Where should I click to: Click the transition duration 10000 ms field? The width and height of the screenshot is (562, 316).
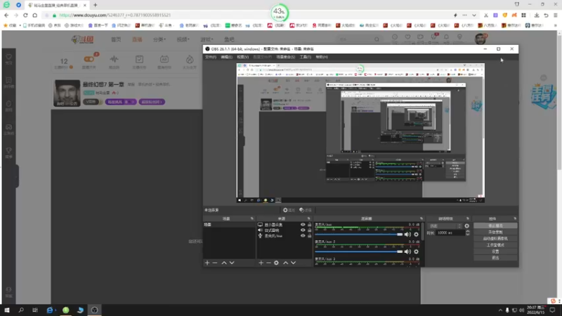coord(450,233)
